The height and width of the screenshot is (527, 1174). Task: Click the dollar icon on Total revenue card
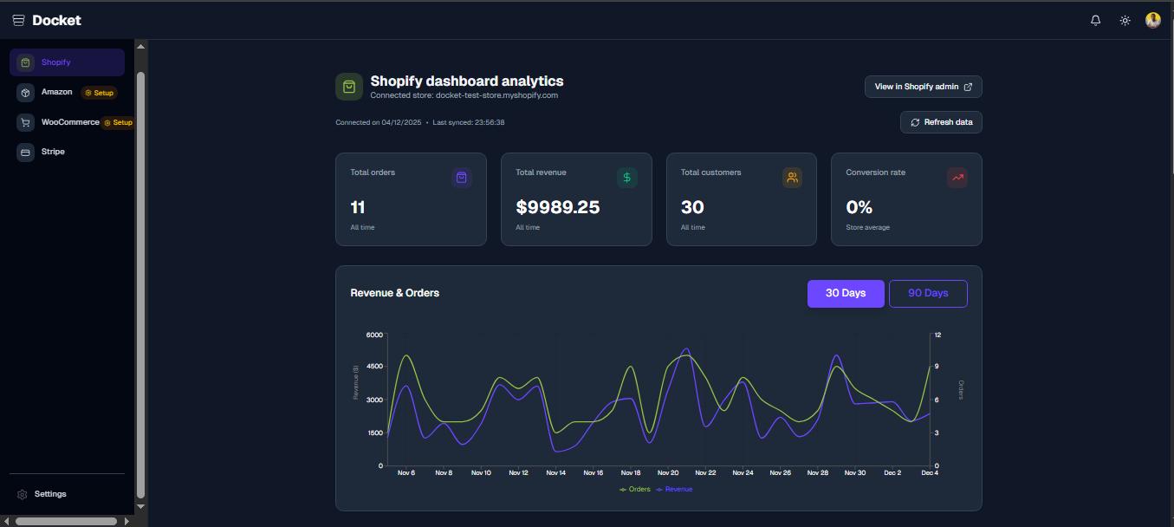point(626,178)
